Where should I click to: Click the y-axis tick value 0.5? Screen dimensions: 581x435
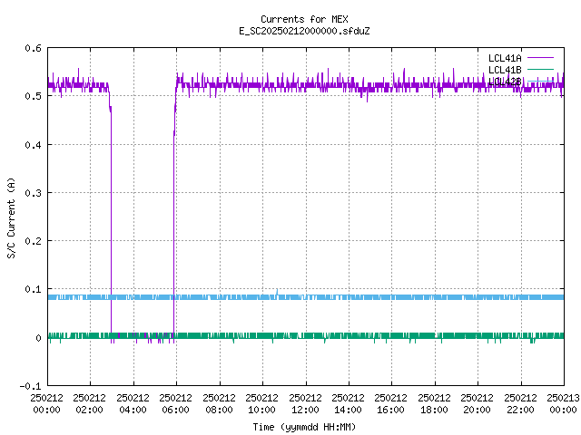click(33, 96)
